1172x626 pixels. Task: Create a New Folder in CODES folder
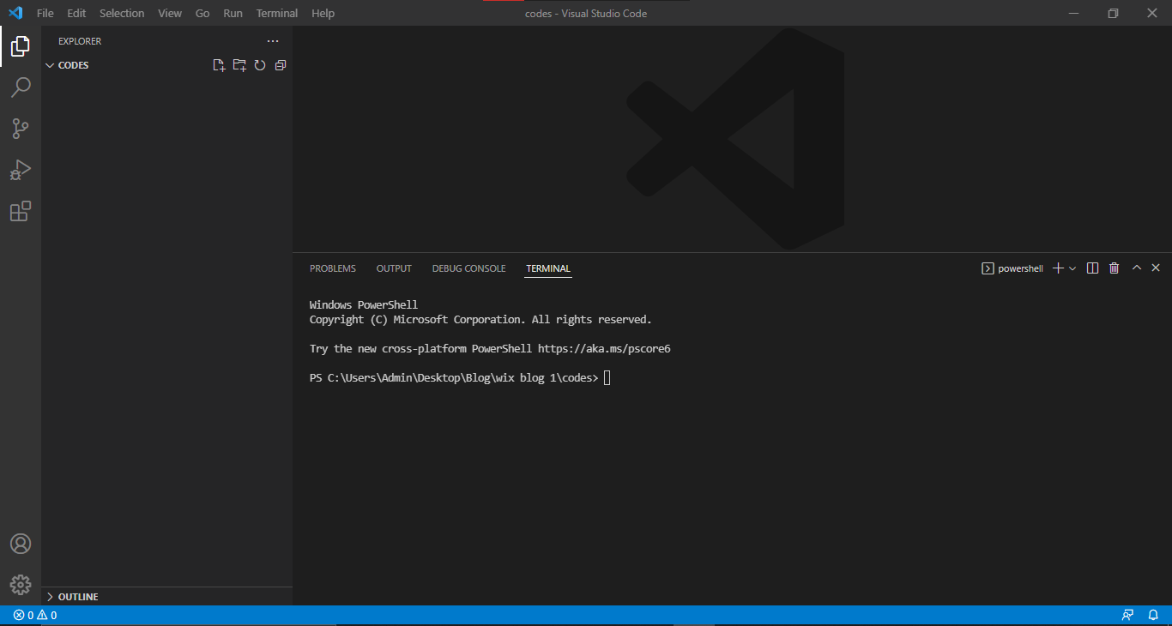pyautogui.click(x=239, y=65)
